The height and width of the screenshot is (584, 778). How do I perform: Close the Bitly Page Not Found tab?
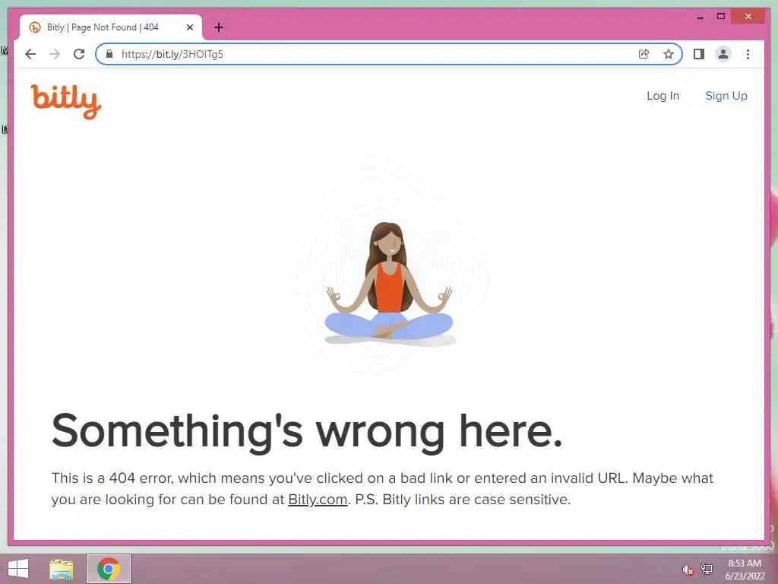[x=189, y=27]
